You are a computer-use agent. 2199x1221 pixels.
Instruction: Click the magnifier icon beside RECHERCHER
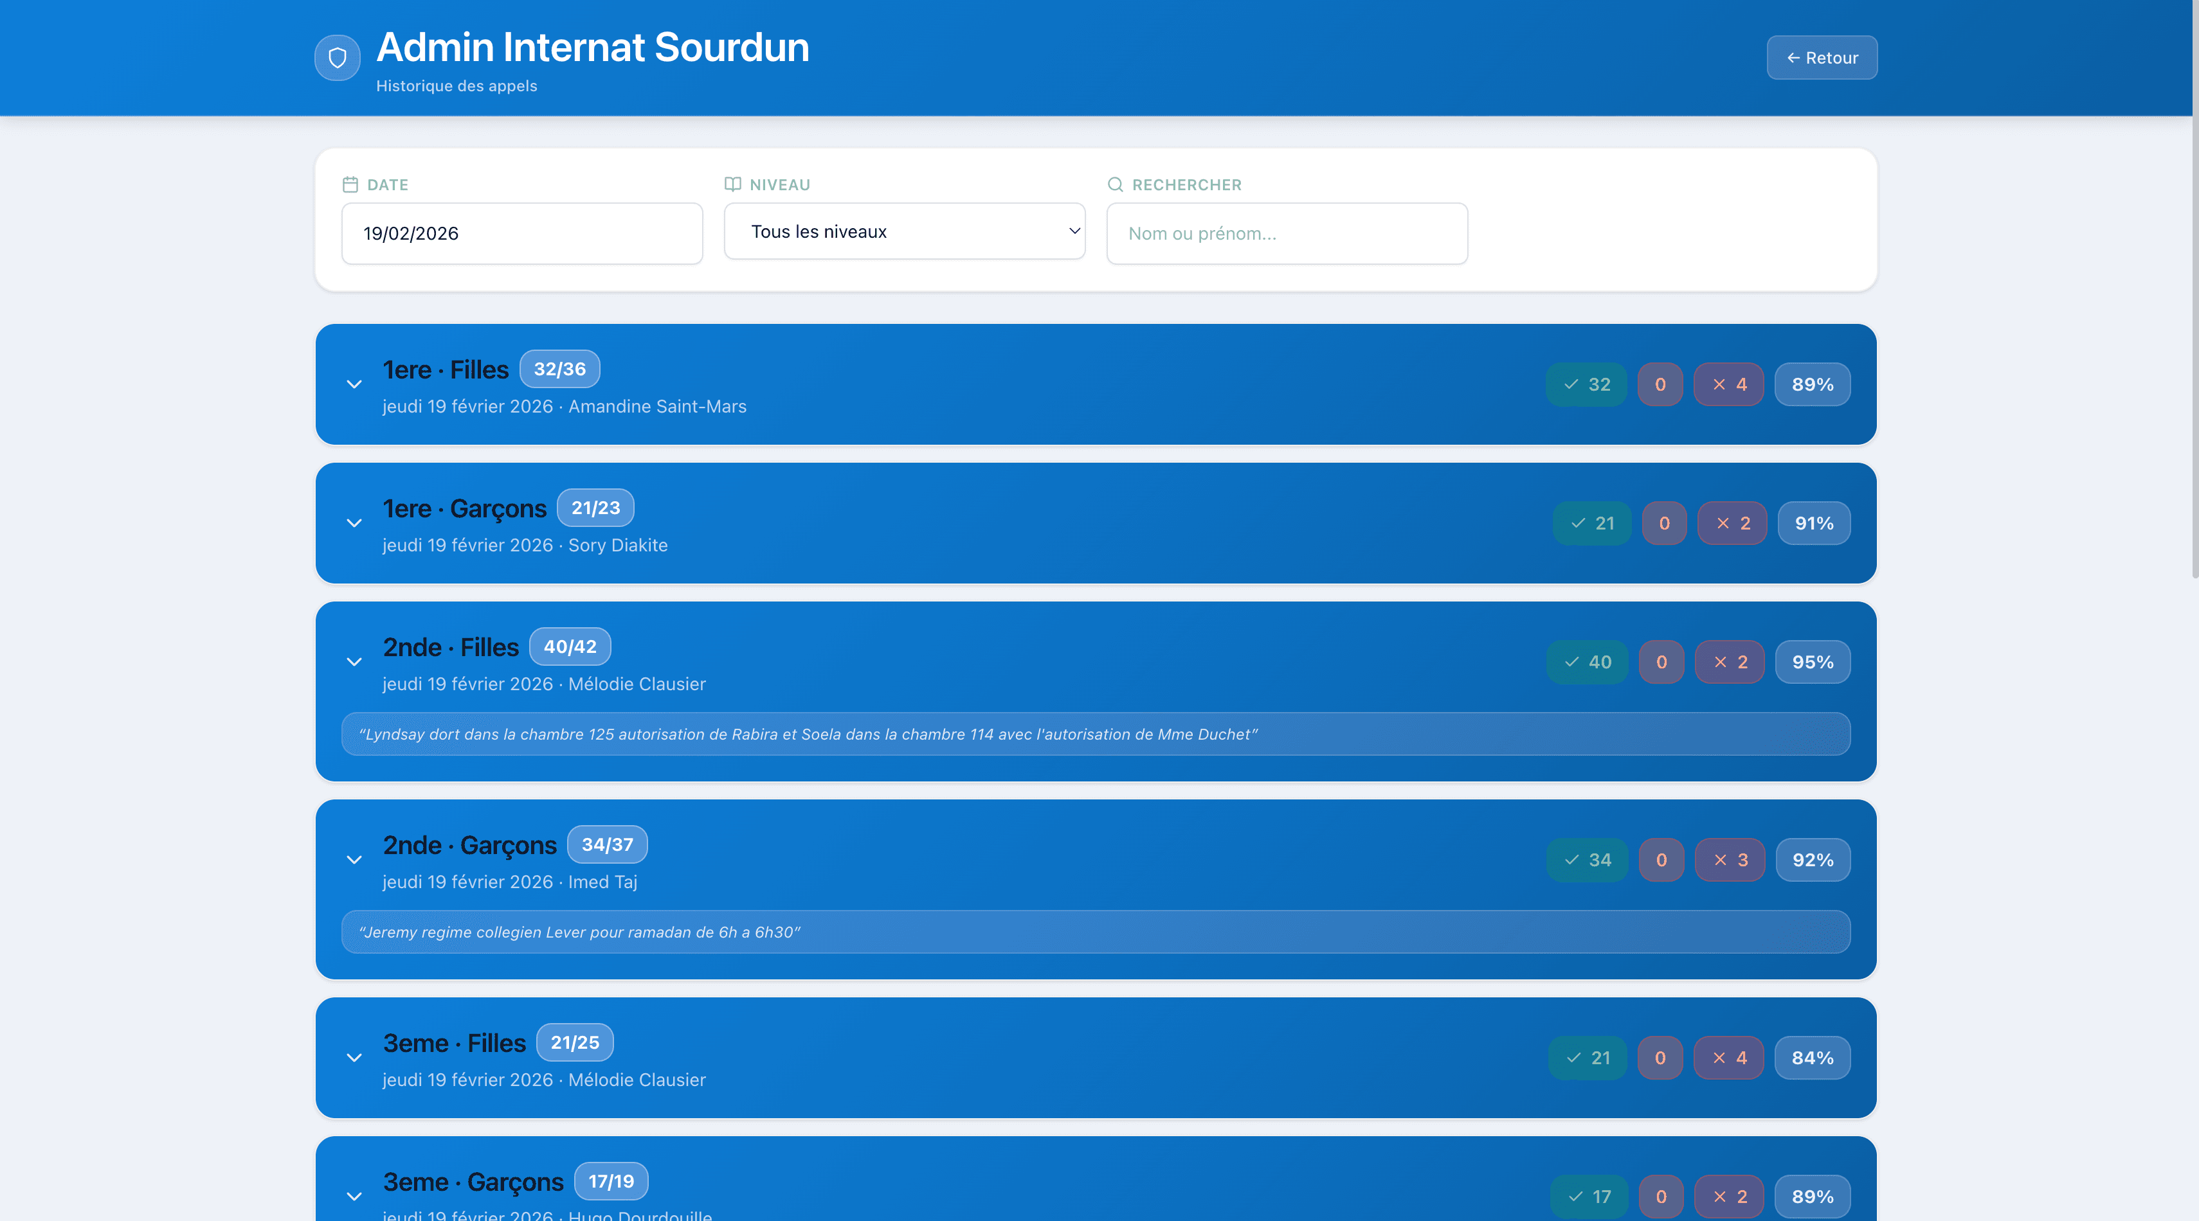(x=1115, y=184)
